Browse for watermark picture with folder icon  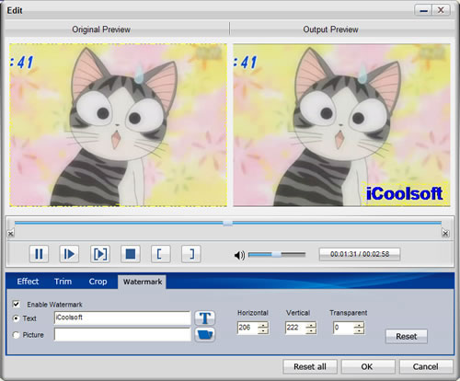(x=205, y=335)
